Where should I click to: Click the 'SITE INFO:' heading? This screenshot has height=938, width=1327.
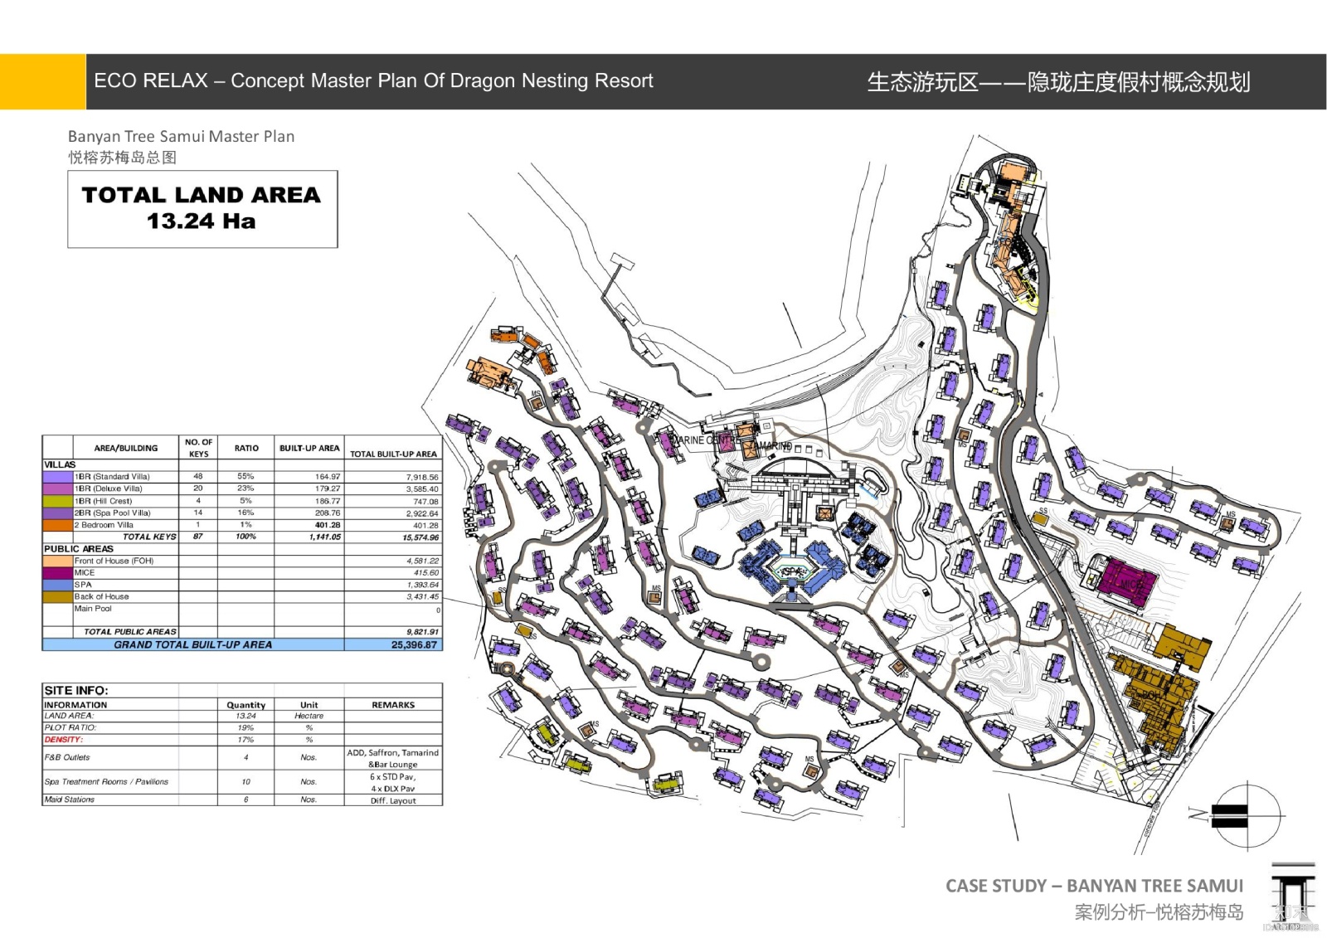pos(76,690)
